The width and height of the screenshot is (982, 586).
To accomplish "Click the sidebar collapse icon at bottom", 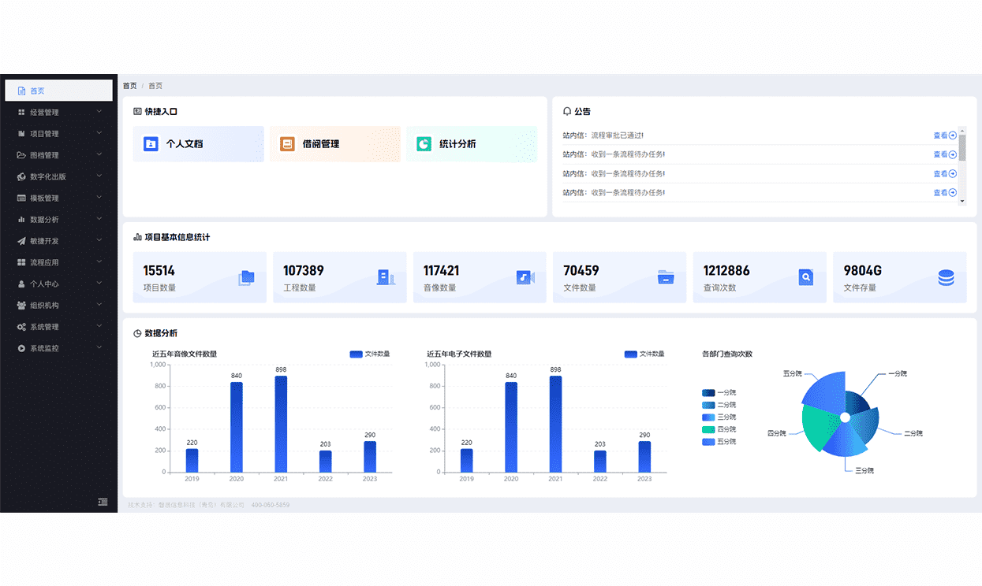I will coord(103,502).
